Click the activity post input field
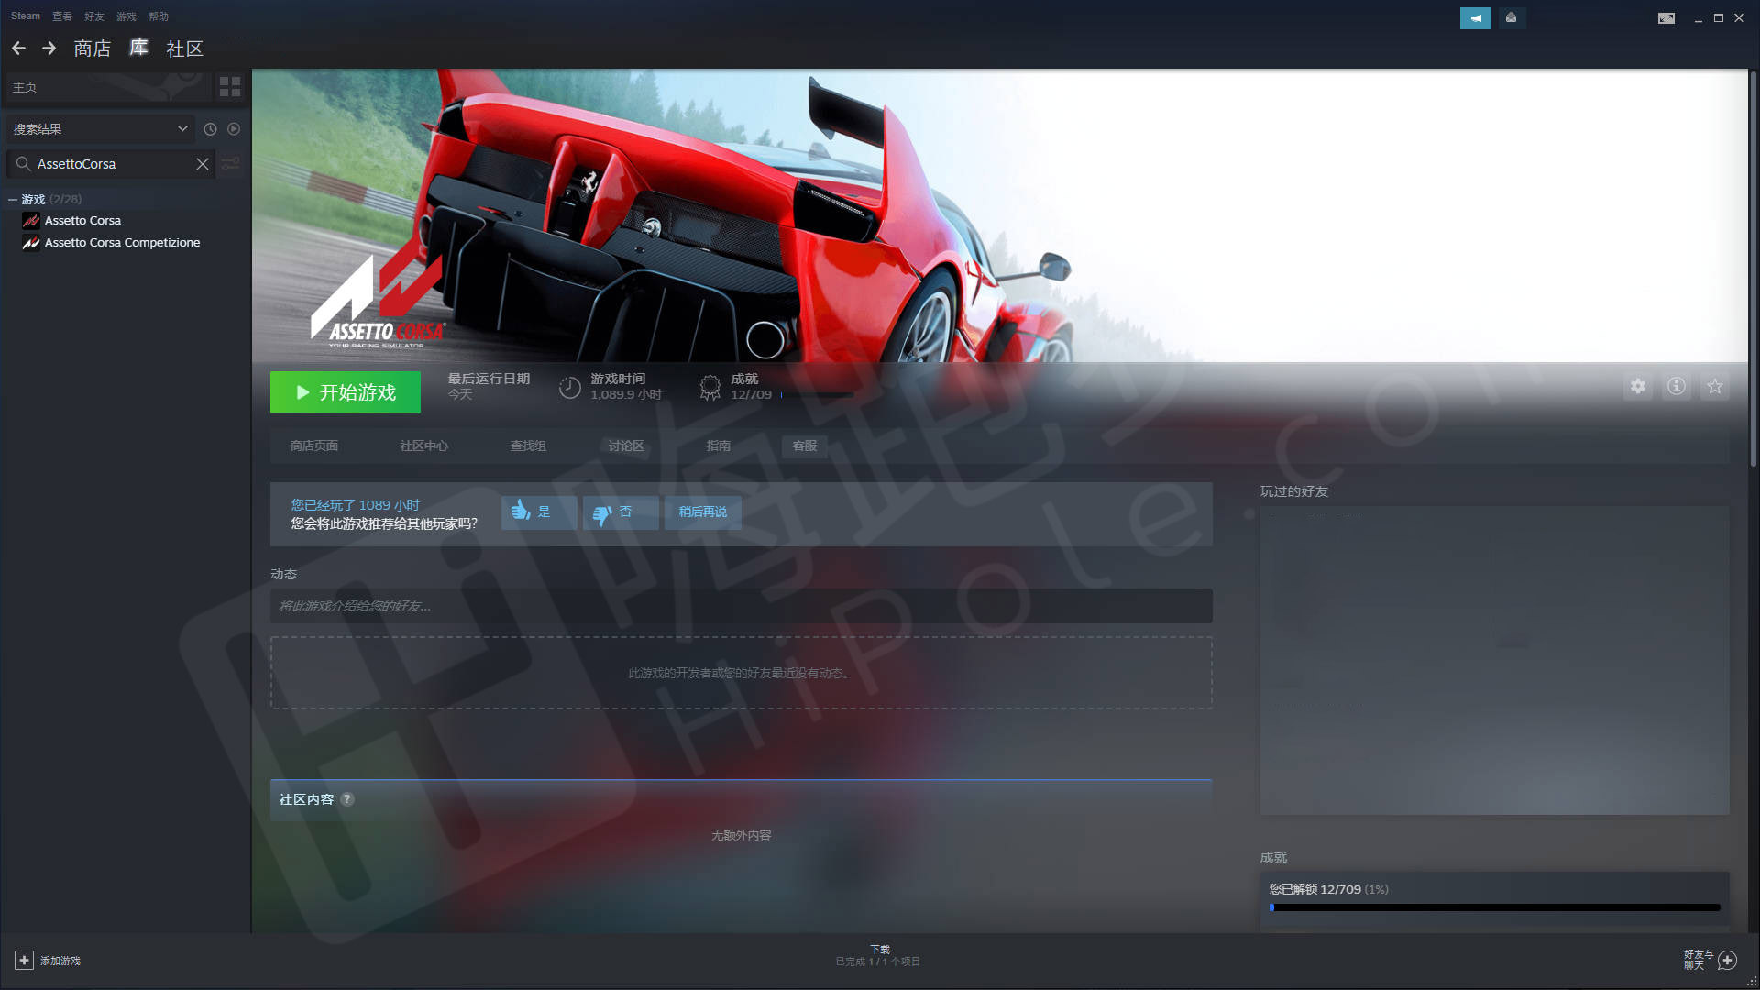Viewport: 1760px width, 990px height. pyautogui.click(x=741, y=606)
